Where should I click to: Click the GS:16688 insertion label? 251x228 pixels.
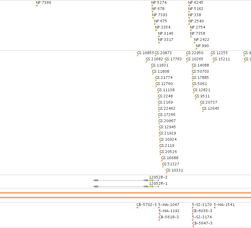pos(170,158)
